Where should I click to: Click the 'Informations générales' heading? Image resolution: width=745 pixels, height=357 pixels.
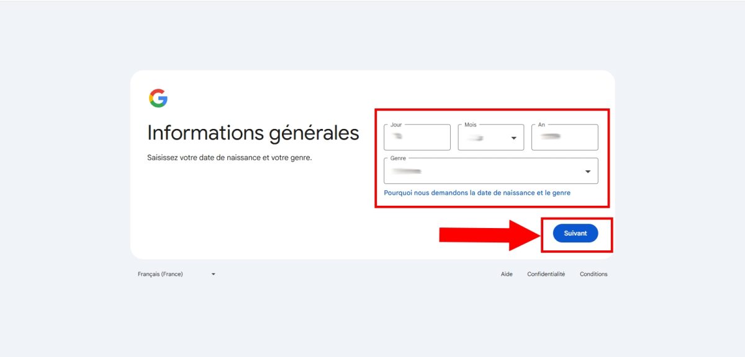tap(253, 133)
